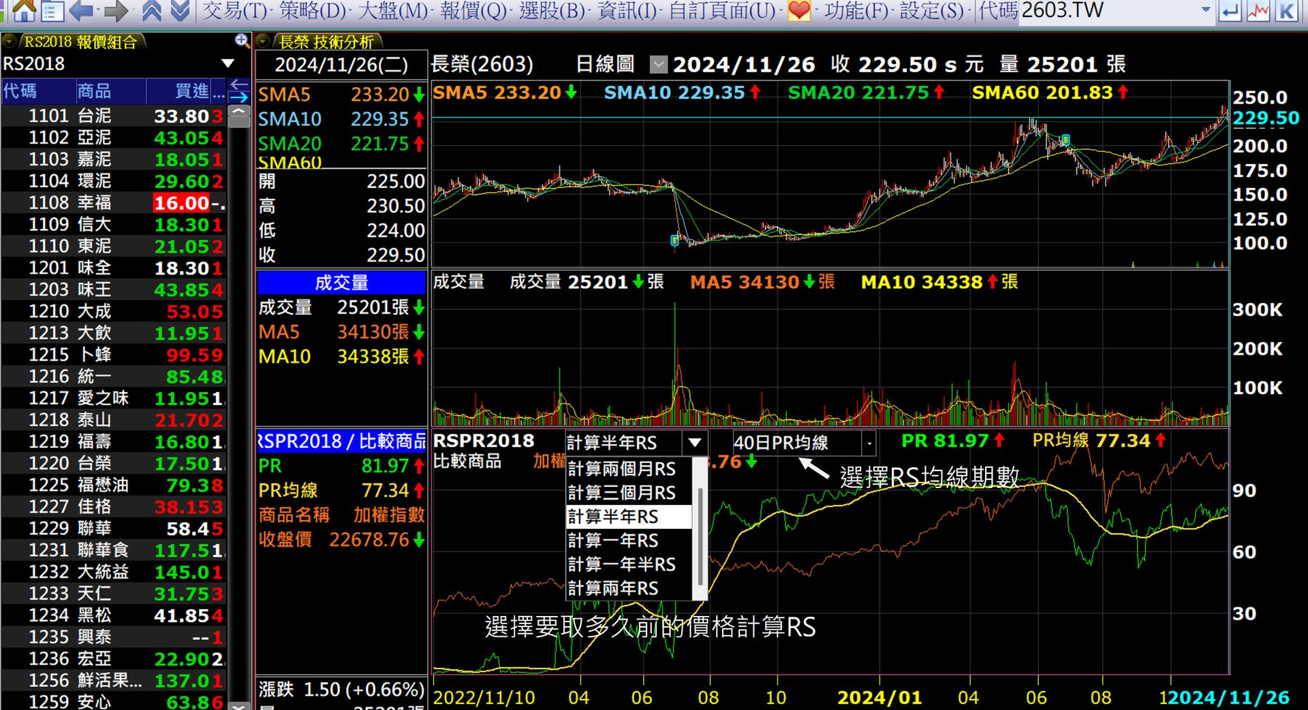Click the Home icon in toolbar
This screenshot has width=1308, height=710.
[x=24, y=10]
